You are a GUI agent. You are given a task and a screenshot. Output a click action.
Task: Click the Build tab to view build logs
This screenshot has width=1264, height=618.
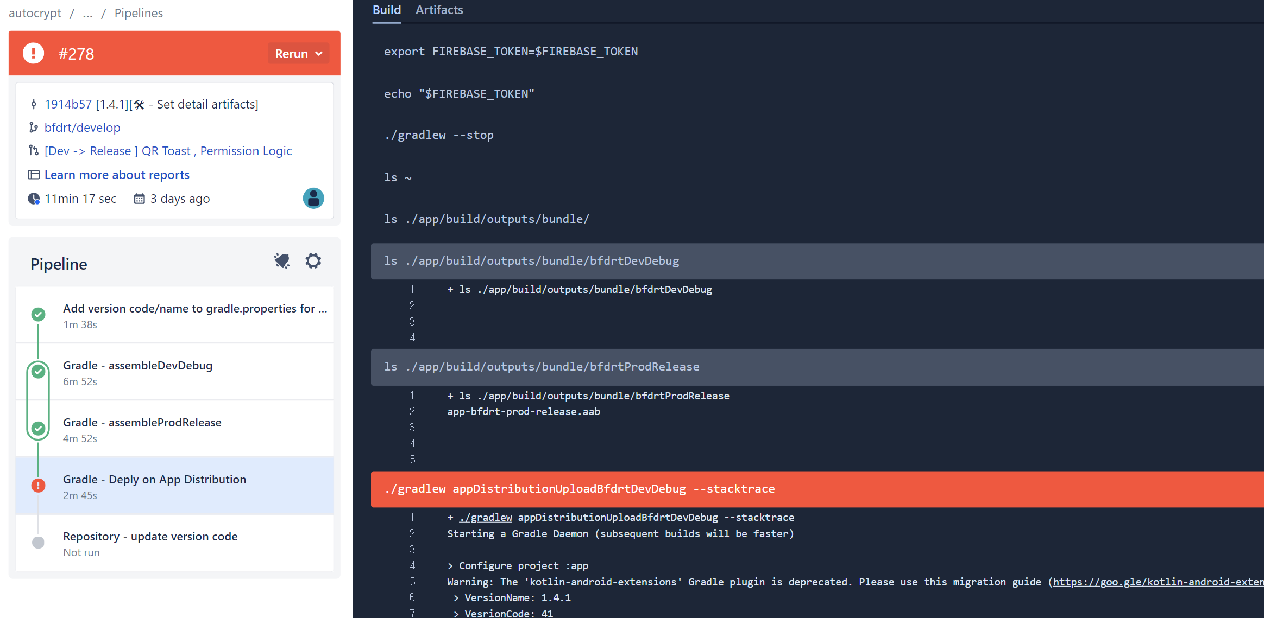click(x=386, y=10)
